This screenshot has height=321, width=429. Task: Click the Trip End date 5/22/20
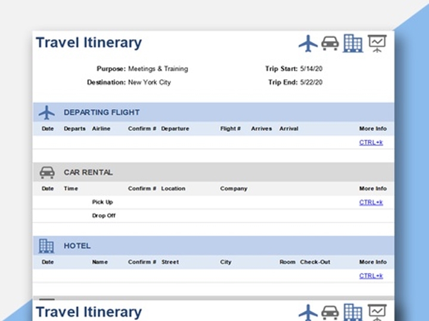point(312,83)
